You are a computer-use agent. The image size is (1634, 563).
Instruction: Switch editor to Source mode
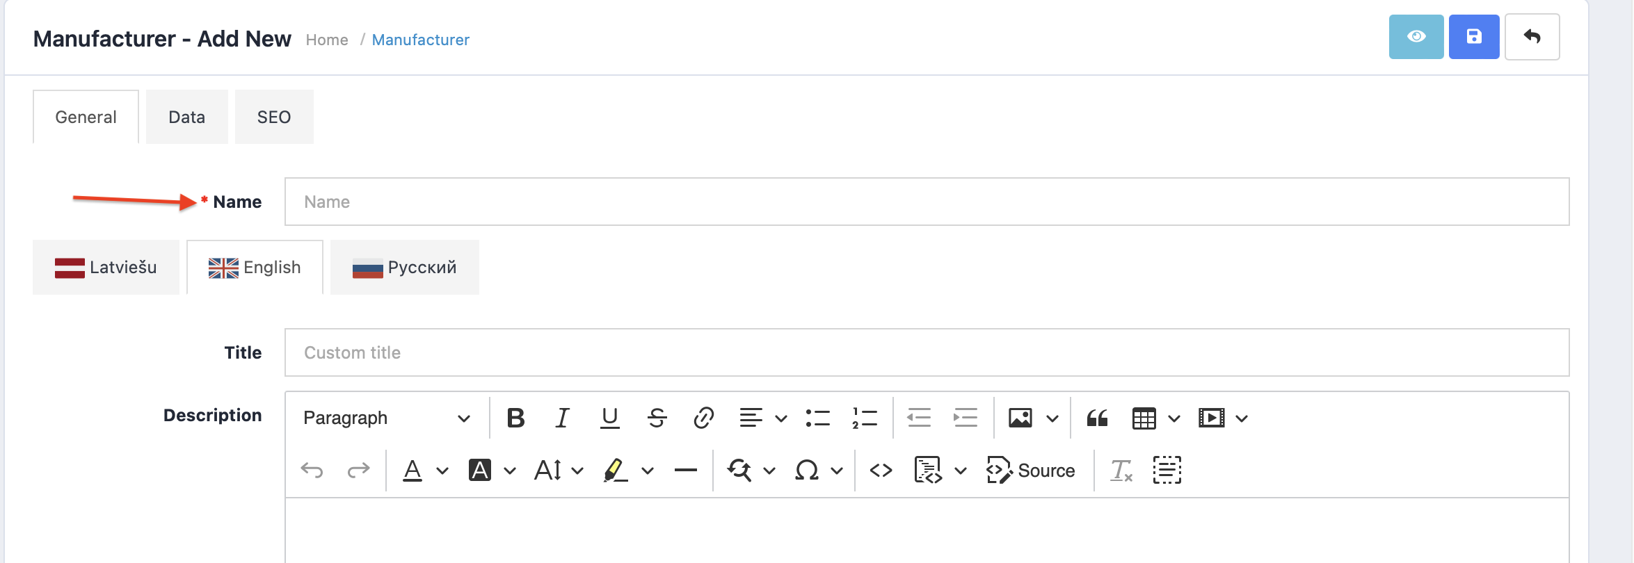click(1031, 471)
